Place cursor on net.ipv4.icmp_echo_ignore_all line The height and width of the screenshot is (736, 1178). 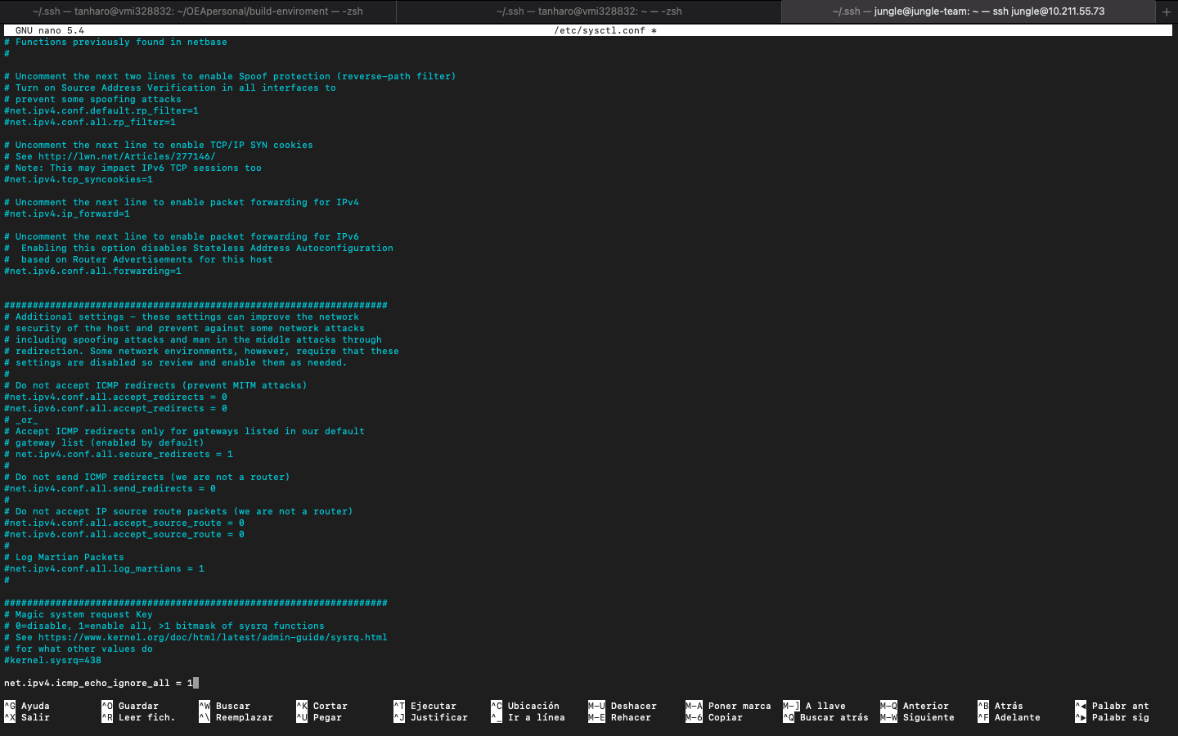pos(98,683)
